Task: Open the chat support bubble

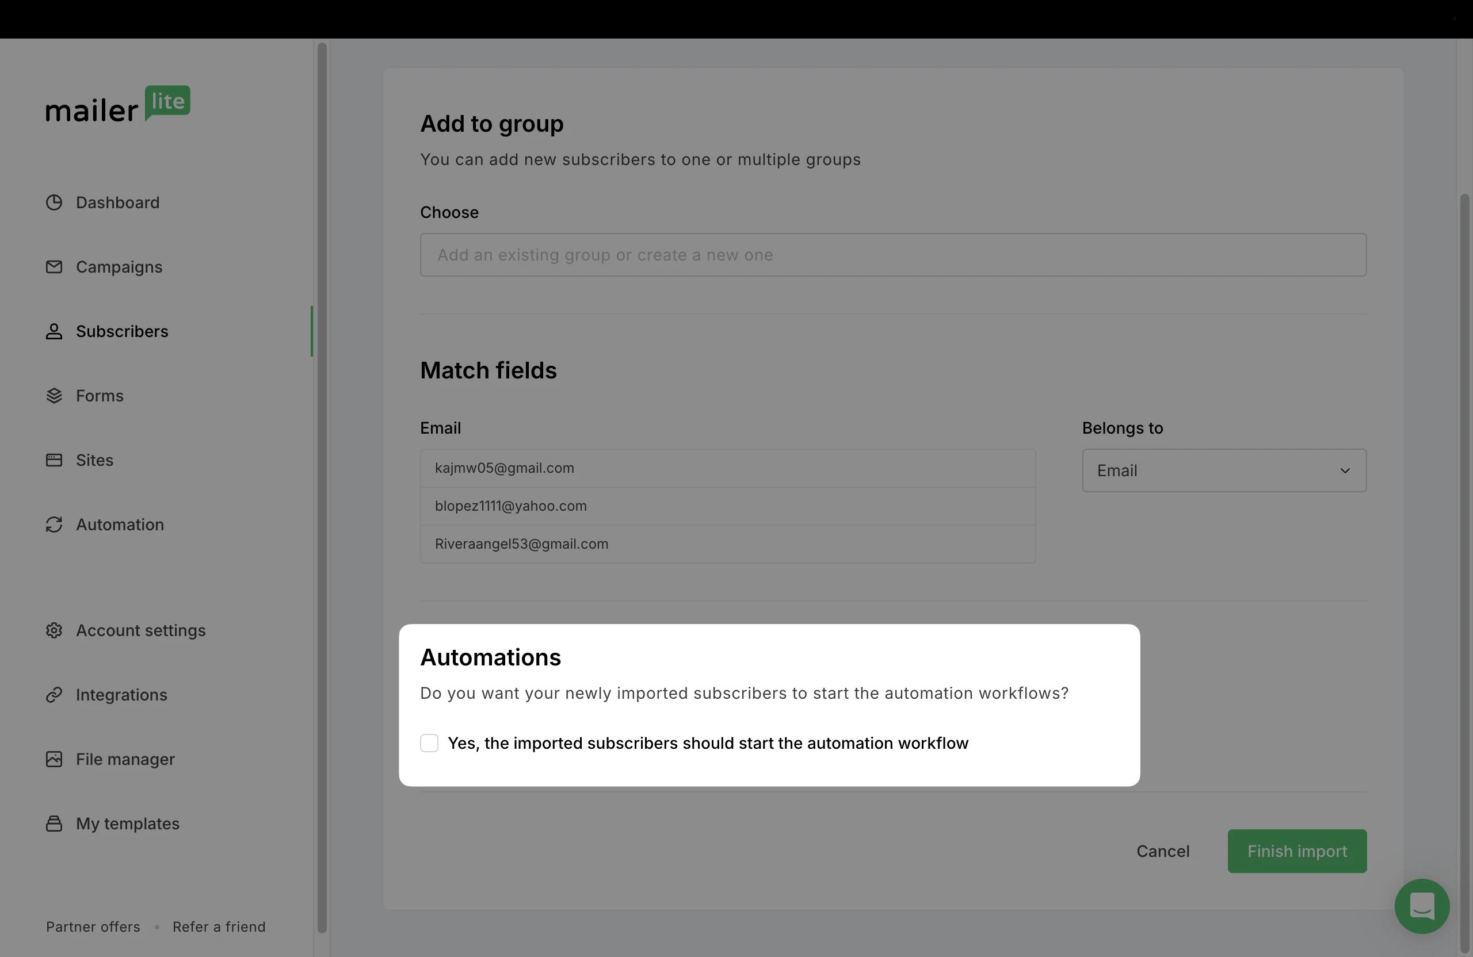Action: pos(1422,906)
